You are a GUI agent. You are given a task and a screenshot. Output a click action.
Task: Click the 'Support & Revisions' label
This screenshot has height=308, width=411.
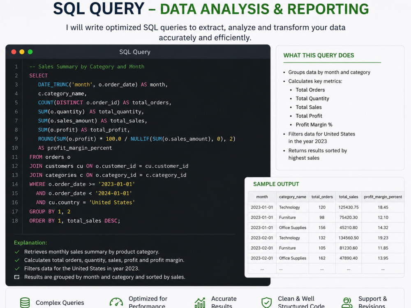(x=372, y=302)
